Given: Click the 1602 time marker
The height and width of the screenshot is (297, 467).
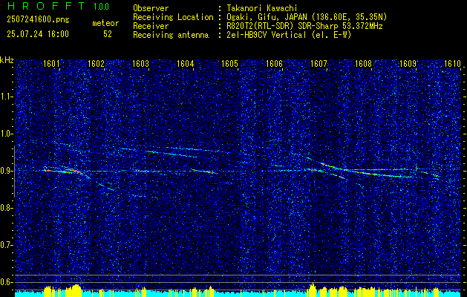Looking at the screenshot, I should pos(96,64).
